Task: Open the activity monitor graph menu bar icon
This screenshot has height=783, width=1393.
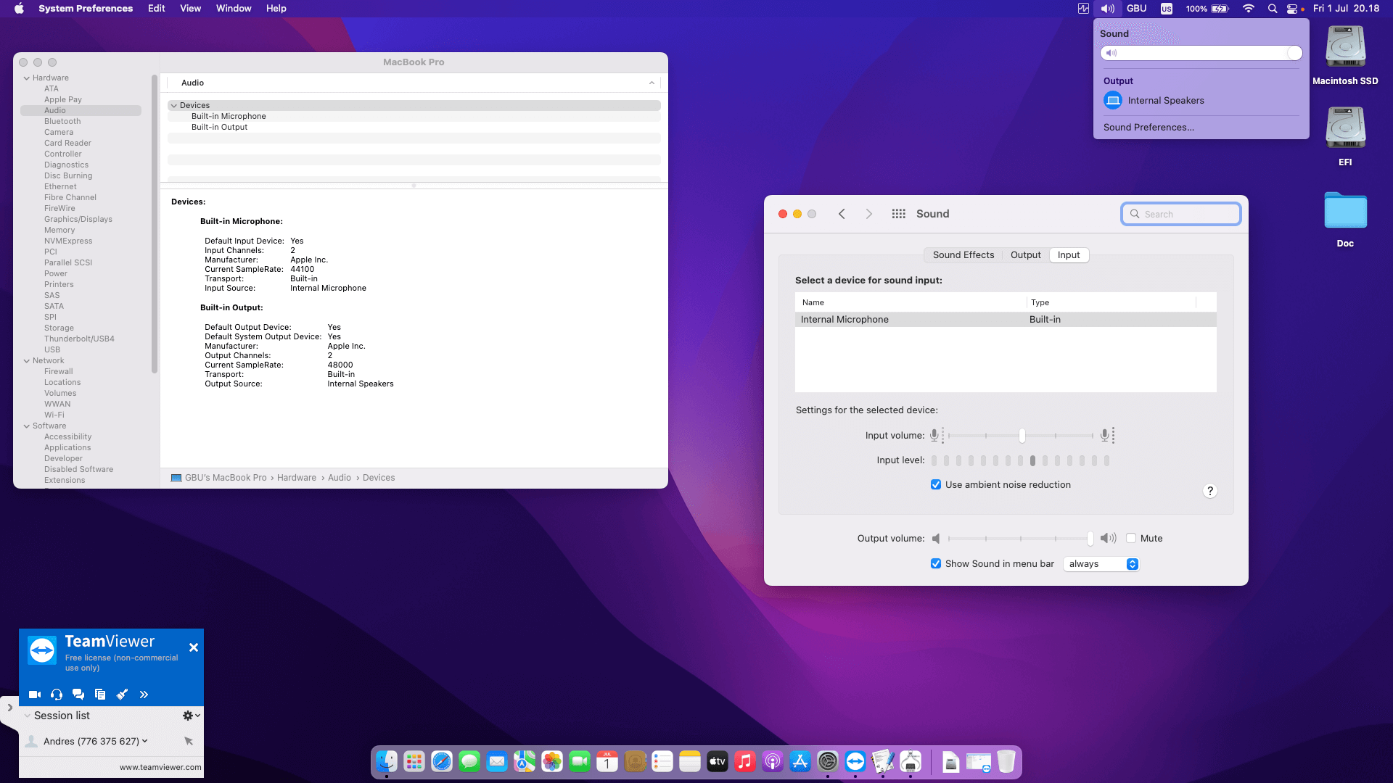Action: point(1083,9)
